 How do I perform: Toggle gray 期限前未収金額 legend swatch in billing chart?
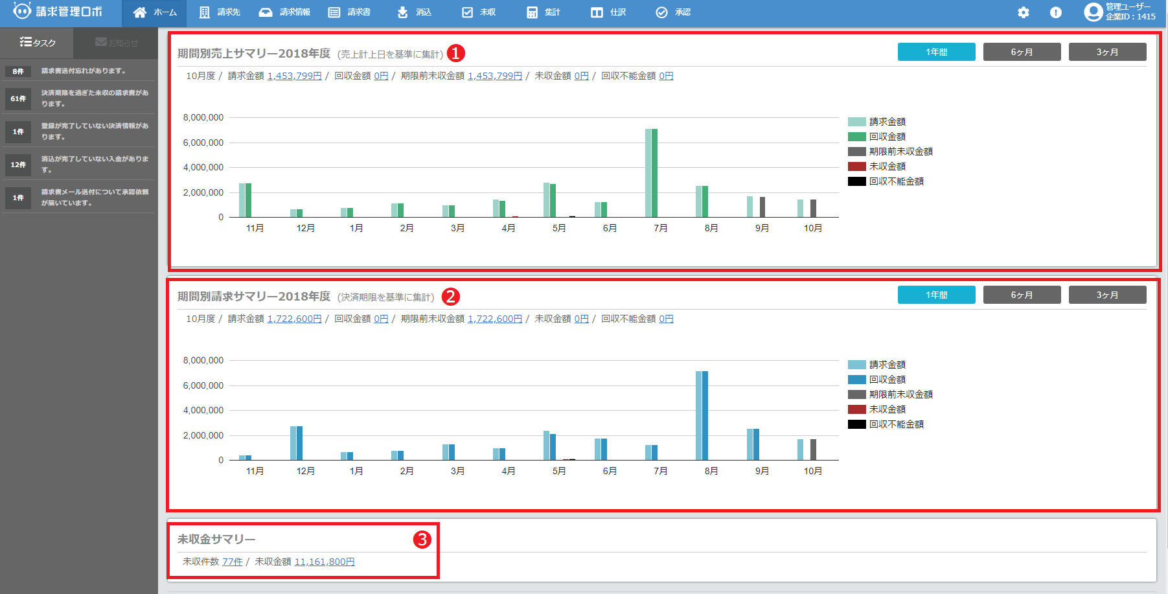pyautogui.click(x=857, y=394)
